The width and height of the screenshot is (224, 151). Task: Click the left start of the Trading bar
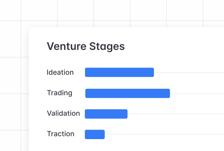pyautogui.click(x=87, y=93)
